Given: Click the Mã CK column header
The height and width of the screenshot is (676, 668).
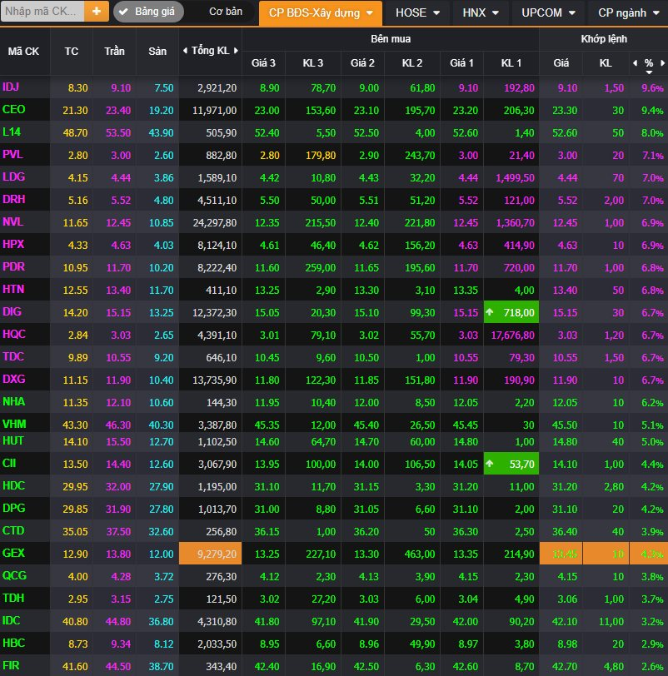Looking at the screenshot, I should [24, 51].
